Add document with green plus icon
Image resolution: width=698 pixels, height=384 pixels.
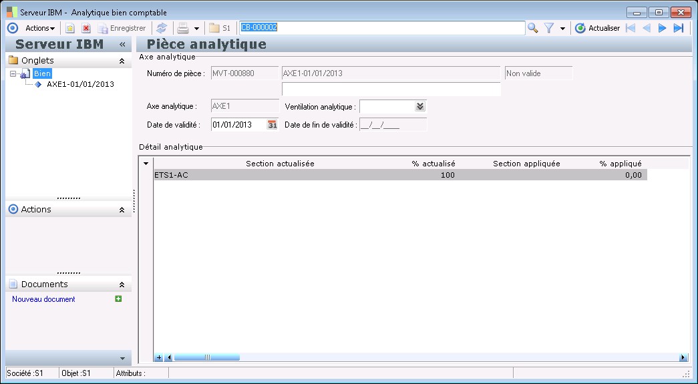tap(118, 299)
